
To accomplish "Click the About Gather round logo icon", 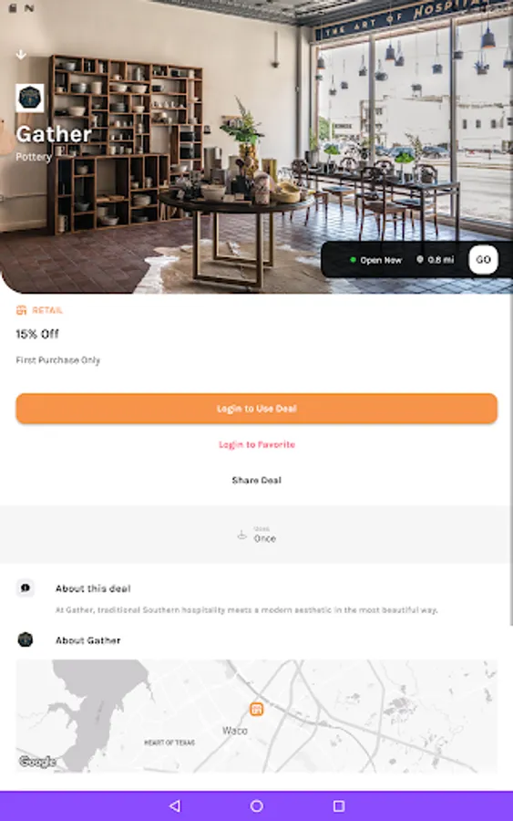I will pyautogui.click(x=26, y=639).
